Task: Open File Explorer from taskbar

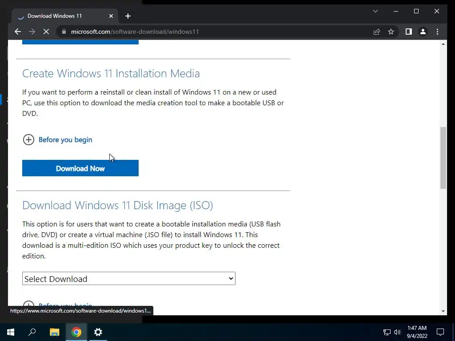Action: [55, 332]
